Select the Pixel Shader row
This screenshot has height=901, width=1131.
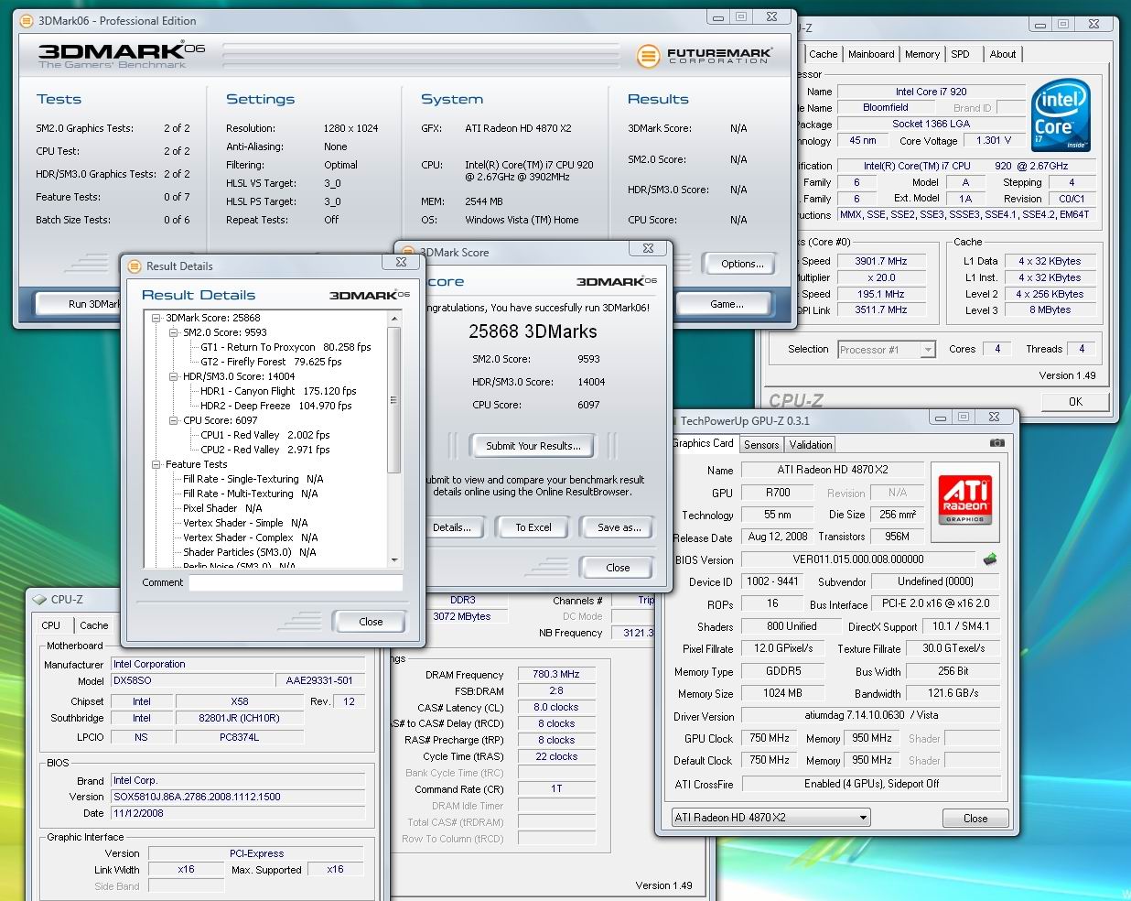click(x=222, y=508)
